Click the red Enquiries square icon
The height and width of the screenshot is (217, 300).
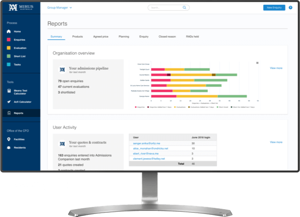(9, 39)
